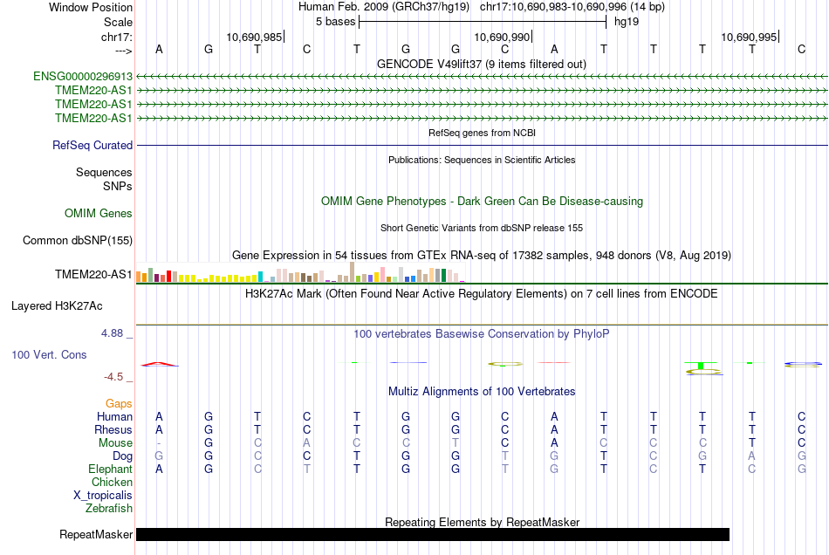Click the SNPs track label

tap(118, 186)
